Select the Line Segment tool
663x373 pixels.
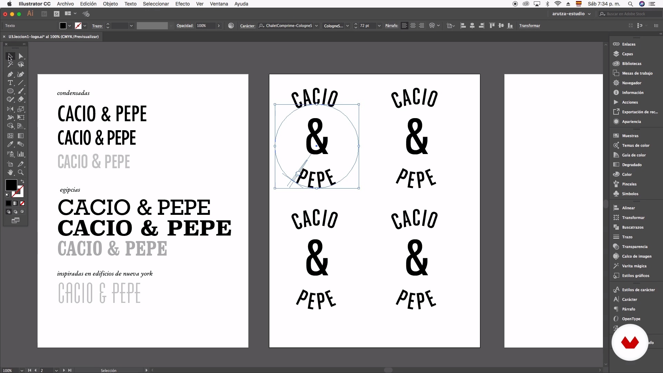click(x=21, y=83)
